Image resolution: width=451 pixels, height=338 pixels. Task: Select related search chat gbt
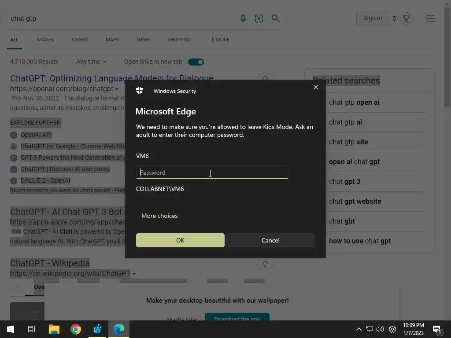[x=342, y=221]
